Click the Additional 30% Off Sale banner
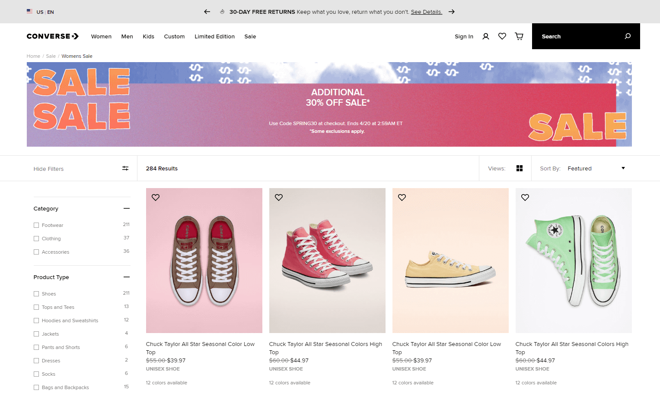The width and height of the screenshot is (660, 393). pyautogui.click(x=329, y=104)
